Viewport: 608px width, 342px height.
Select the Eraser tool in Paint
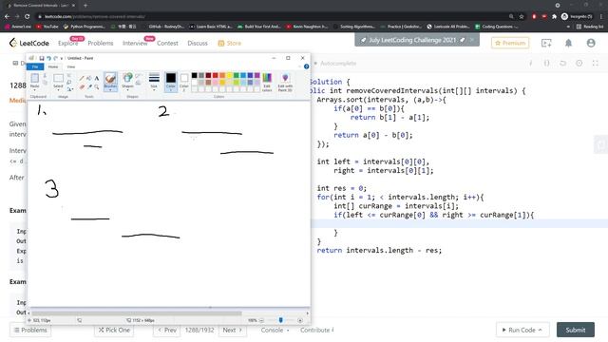click(x=82, y=86)
